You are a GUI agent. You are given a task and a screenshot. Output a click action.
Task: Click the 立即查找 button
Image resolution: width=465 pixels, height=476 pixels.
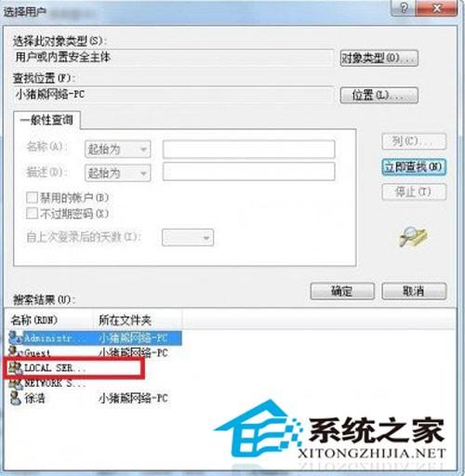(414, 167)
